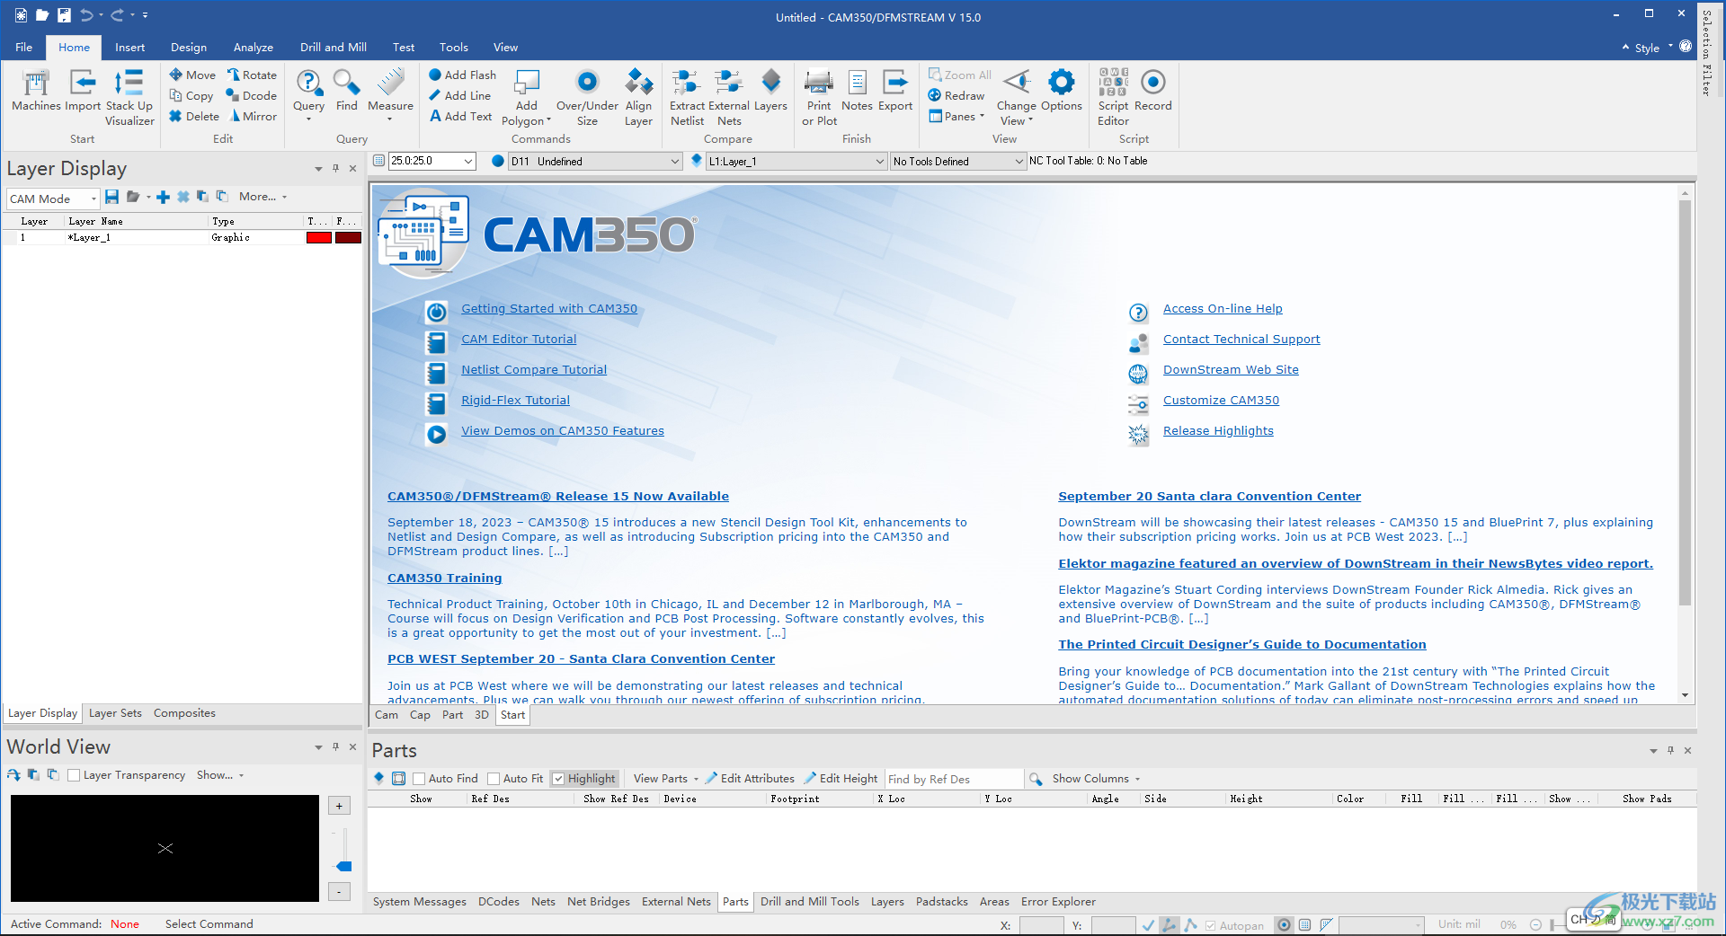Toggle Layer Transparency checkbox
1726x936 pixels.
tap(74, 775)
